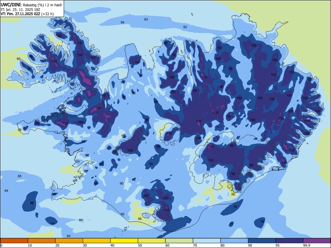Click the dark orange 0–10 legend swatch
The height and width of the screenshot is (248, 331).
[14, 241]
